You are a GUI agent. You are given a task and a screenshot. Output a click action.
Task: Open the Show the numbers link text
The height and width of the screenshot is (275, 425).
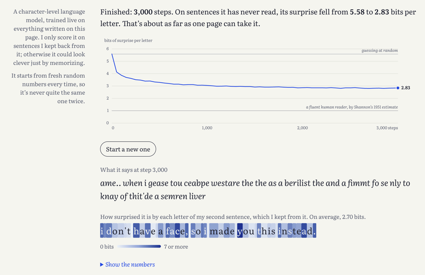click(130, 265)
